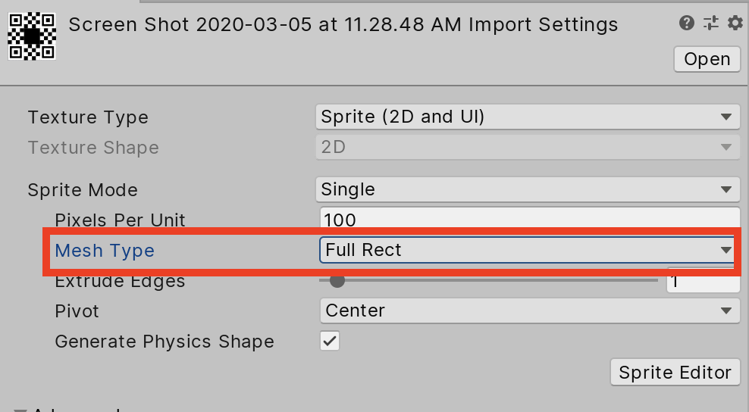This screenshot has width=749, height=412.
Task: Choose a Pivot from the dropdown
Action: pyautogui.click(x=527, y=311)
